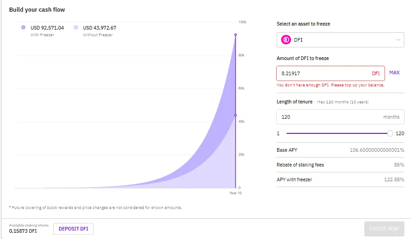Select the lower chart point near 40k
Screen dimensions: 411x239
click(235, 115)
